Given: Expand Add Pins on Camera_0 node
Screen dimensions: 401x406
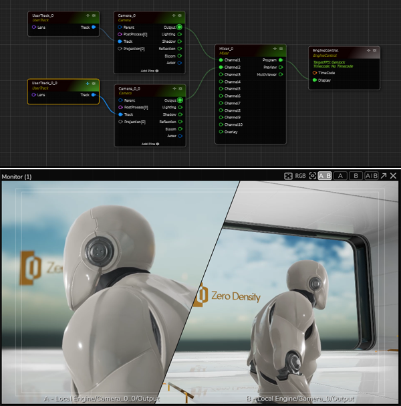Looking at the screenshot, I should pyautogui.click(x=150, y=70).
